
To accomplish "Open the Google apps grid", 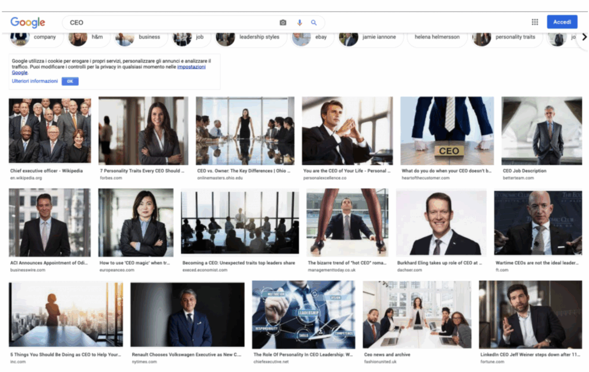I will (x=535, y=22).
